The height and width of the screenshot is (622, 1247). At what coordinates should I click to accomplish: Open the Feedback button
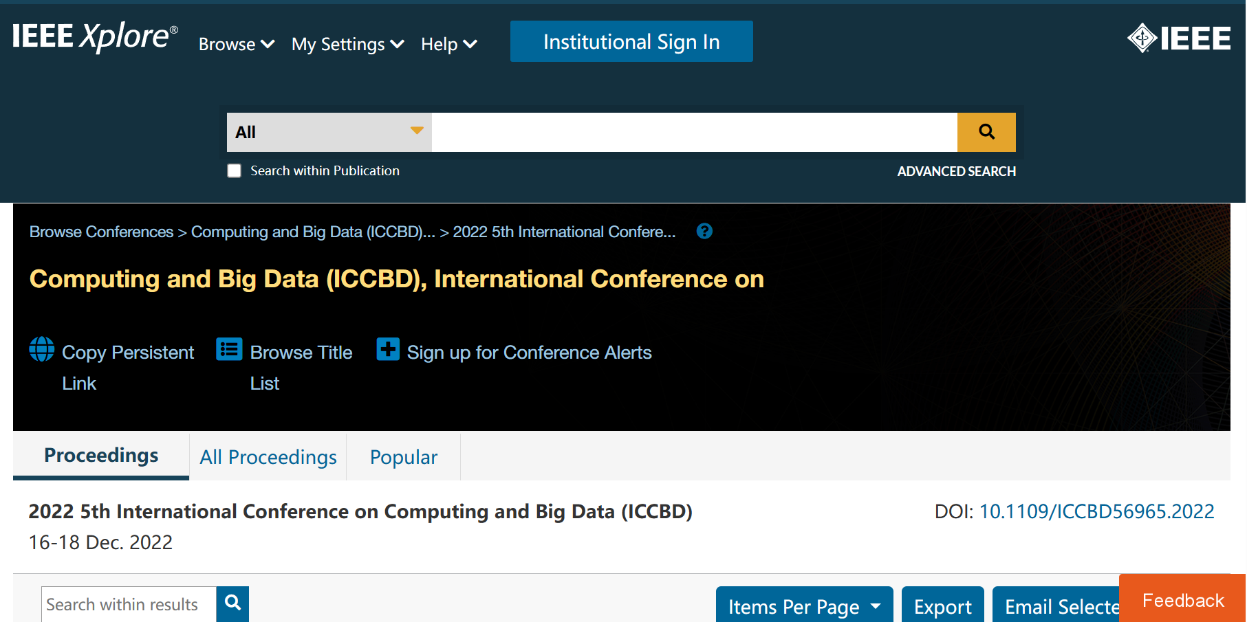pyautogui.click(x=1182, y=599)
